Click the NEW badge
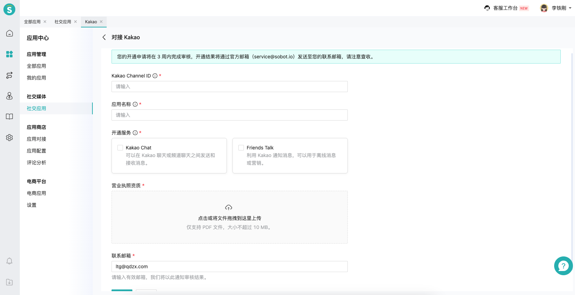 pos(524,8)
